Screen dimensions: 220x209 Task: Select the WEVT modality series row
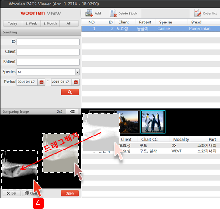(150, 151)
